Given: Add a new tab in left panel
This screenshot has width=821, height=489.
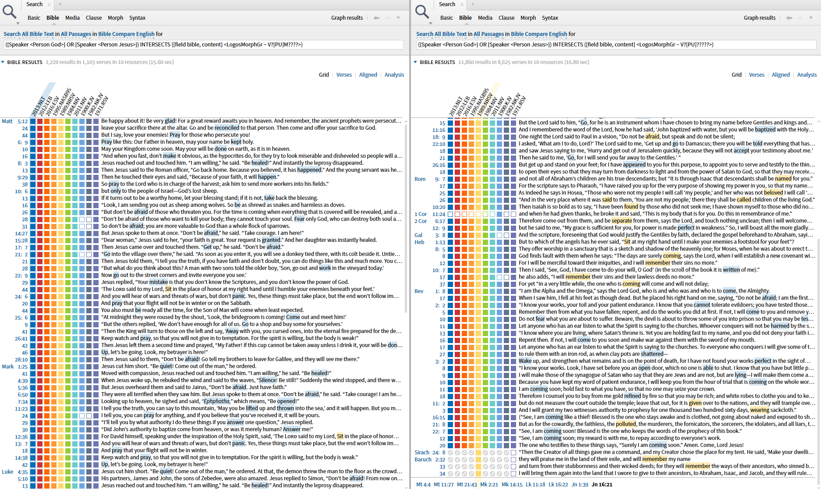Looking at the screenshot, I should point(60,4).
